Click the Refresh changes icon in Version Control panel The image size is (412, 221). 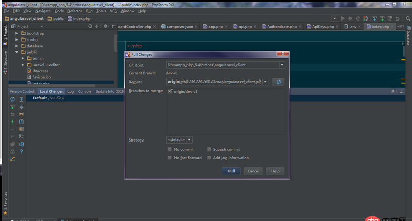(12, 99)
